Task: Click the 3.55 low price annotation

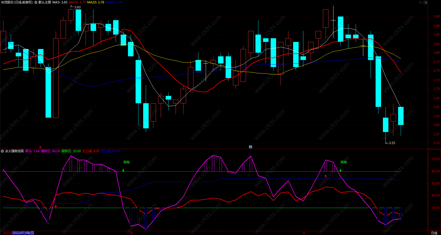Action: coord(392,143)
